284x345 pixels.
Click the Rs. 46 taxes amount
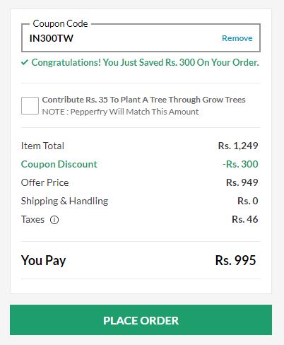pyautogui.click(x=245, y=219)
